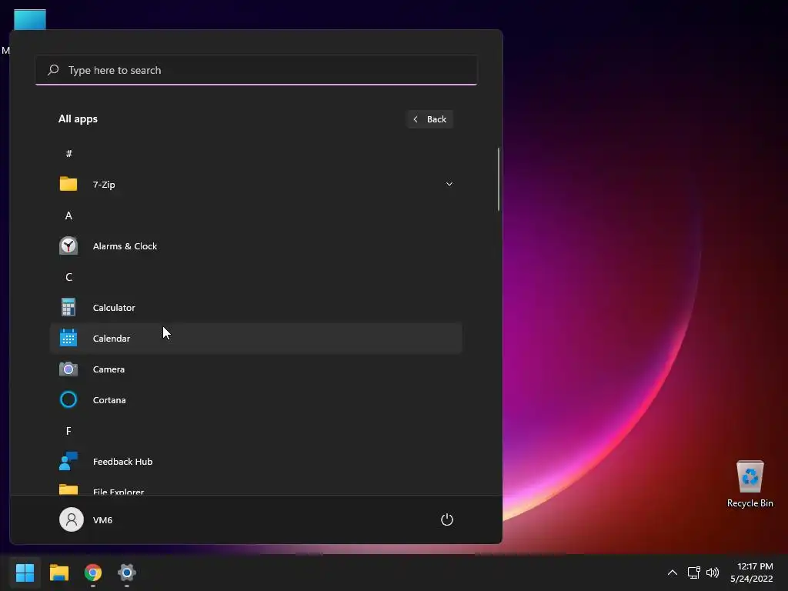Viewport: 788px width, 591px height.
Task: Click the 'A' letter header
Action: pos(68,215)
